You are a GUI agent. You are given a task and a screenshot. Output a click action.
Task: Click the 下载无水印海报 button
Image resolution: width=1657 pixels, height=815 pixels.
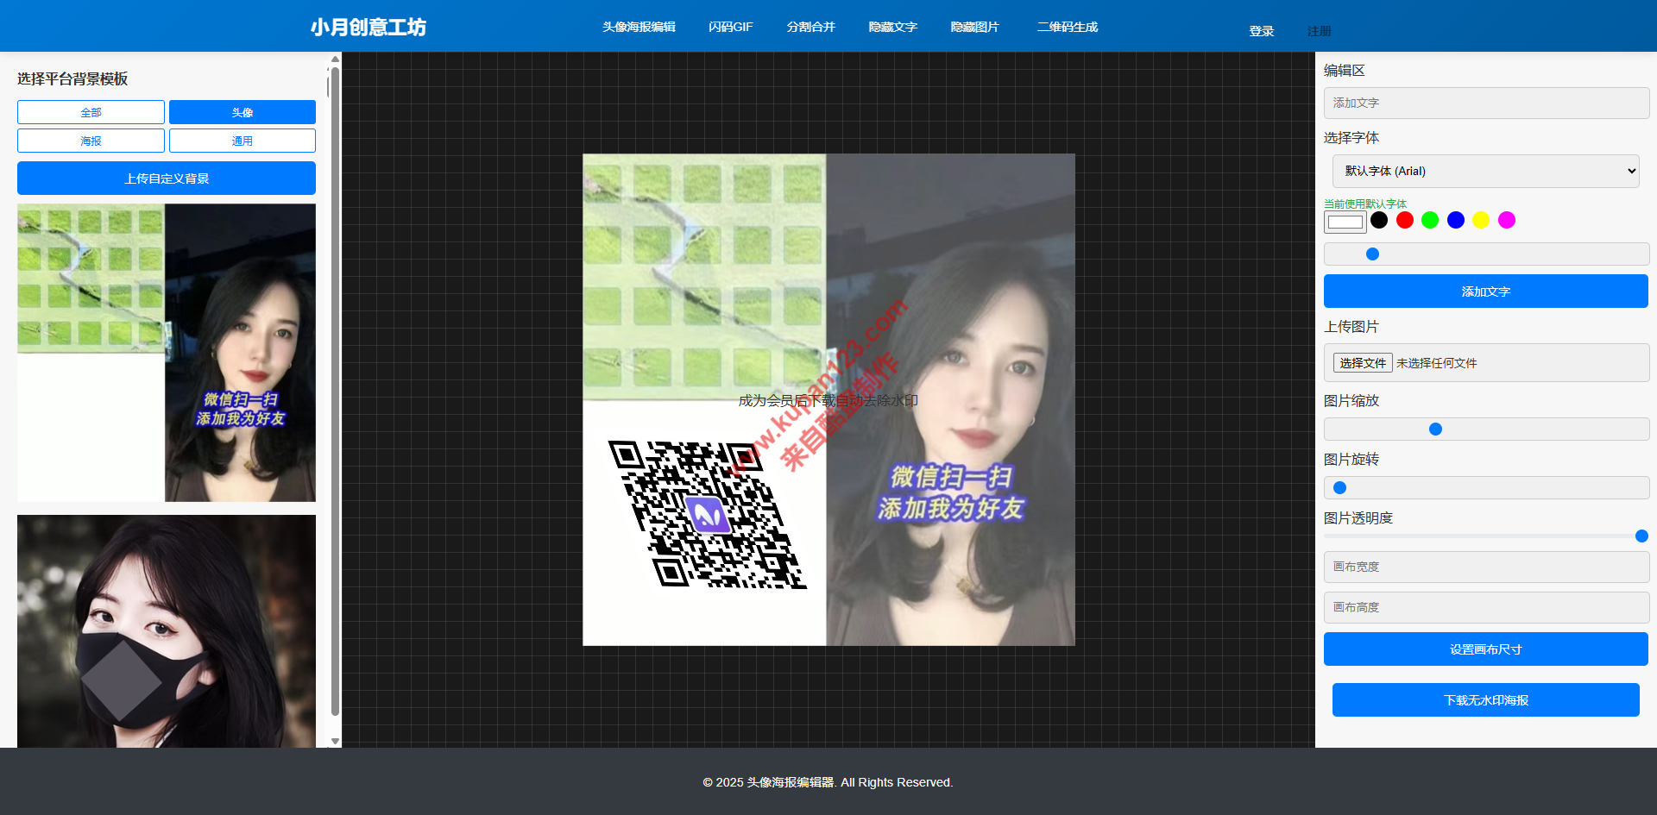pos(1485,700)
